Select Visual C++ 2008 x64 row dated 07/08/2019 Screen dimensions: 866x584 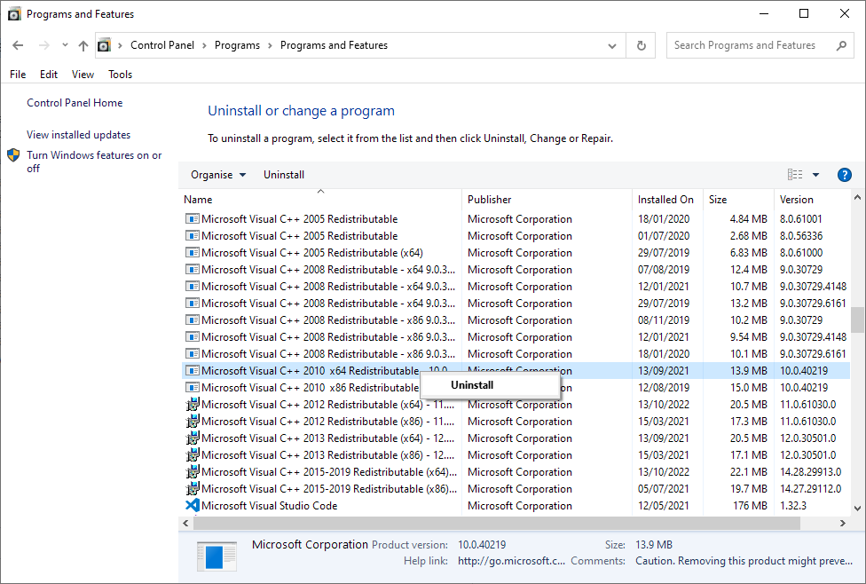point(516,270)
